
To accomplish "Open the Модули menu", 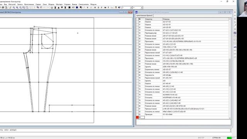I will (x=93, y=4).
